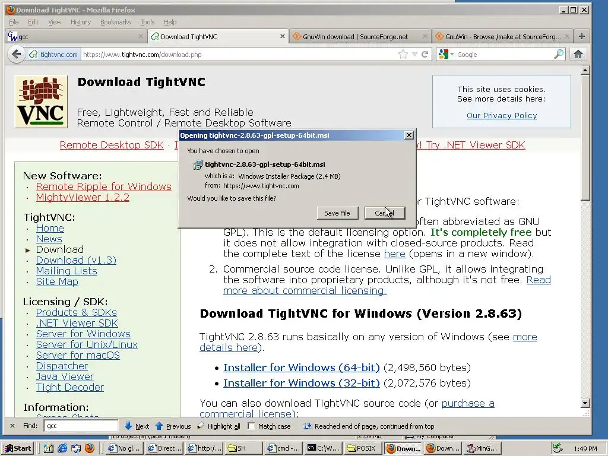Bookmark this page with the star icon
This screenshot has height=456, width=608.
(x=403, y=54)
